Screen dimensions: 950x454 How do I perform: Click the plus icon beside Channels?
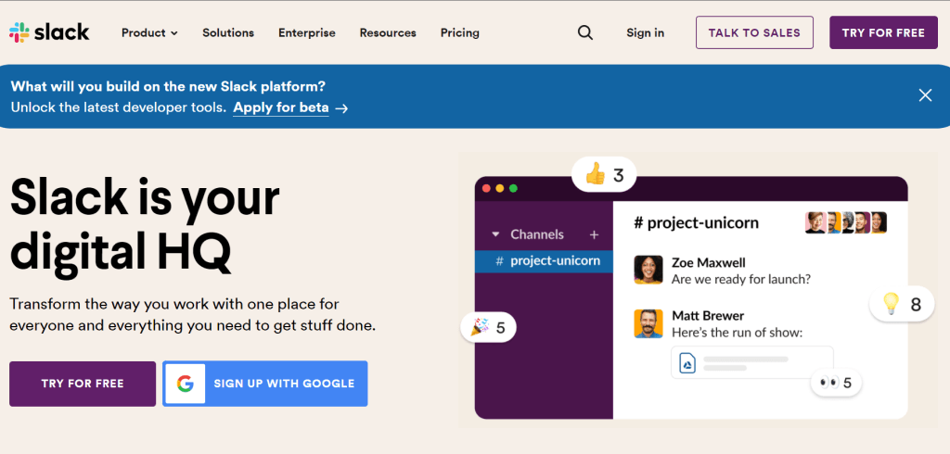(x=595, y=234)
